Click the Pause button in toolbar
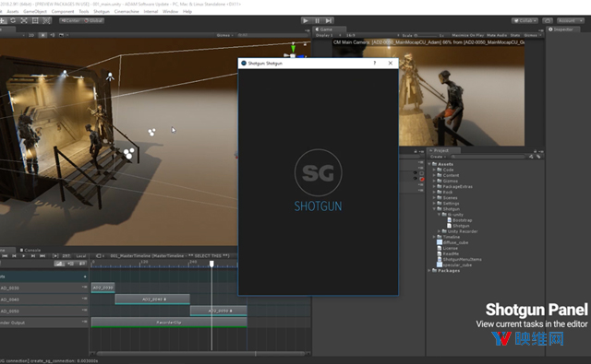The height and width of the screenshot is (364, 591). click(317, 20)
